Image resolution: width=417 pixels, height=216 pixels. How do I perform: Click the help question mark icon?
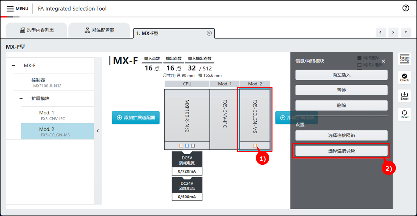pos(405,8)
